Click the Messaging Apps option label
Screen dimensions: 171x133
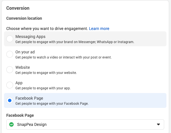[30, 37]
